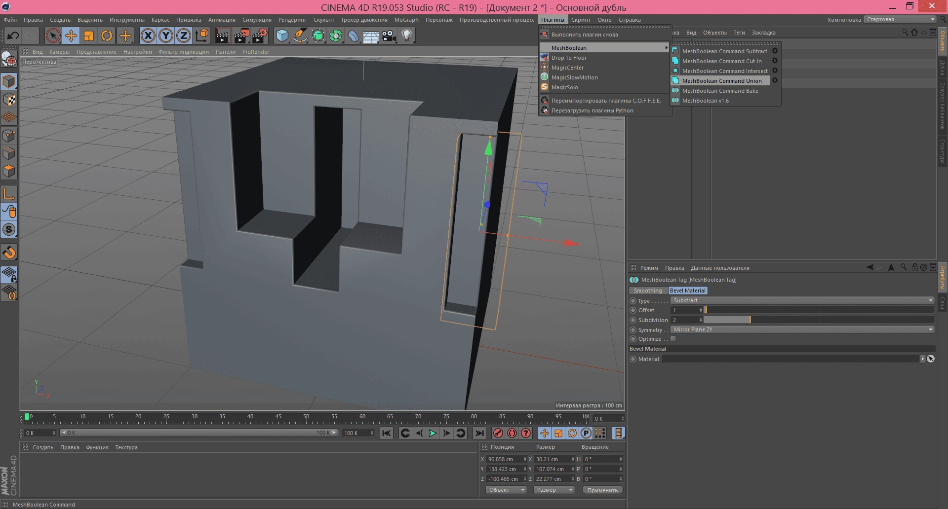
Task: Open the MoGraph menu
Action: [x=406, y=20]
